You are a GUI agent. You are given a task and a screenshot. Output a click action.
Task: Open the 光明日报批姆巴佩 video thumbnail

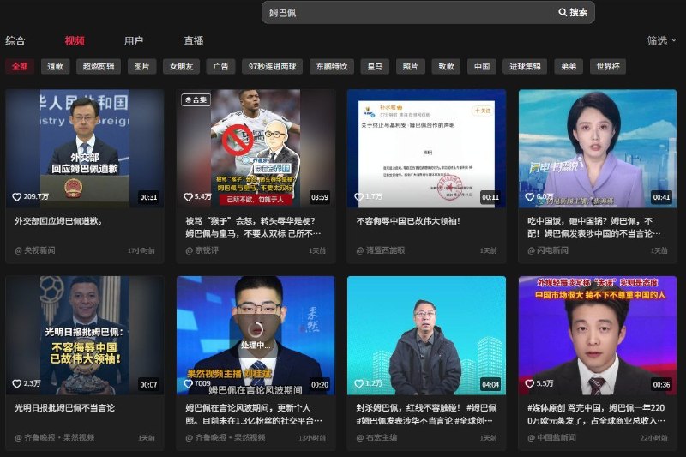point(84,335)
